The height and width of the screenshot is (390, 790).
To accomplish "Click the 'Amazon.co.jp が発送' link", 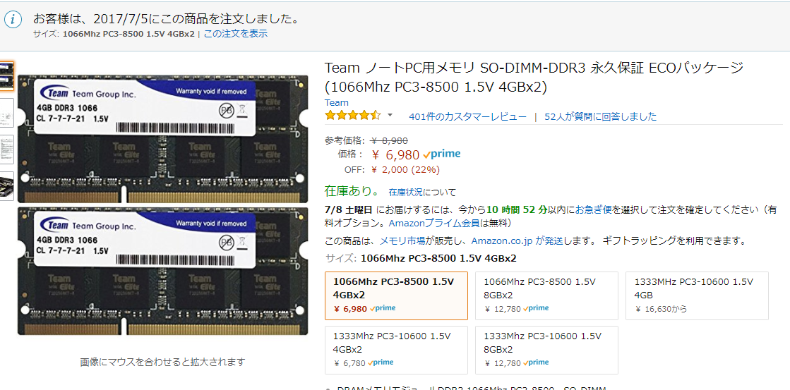I will pos(517,240).
